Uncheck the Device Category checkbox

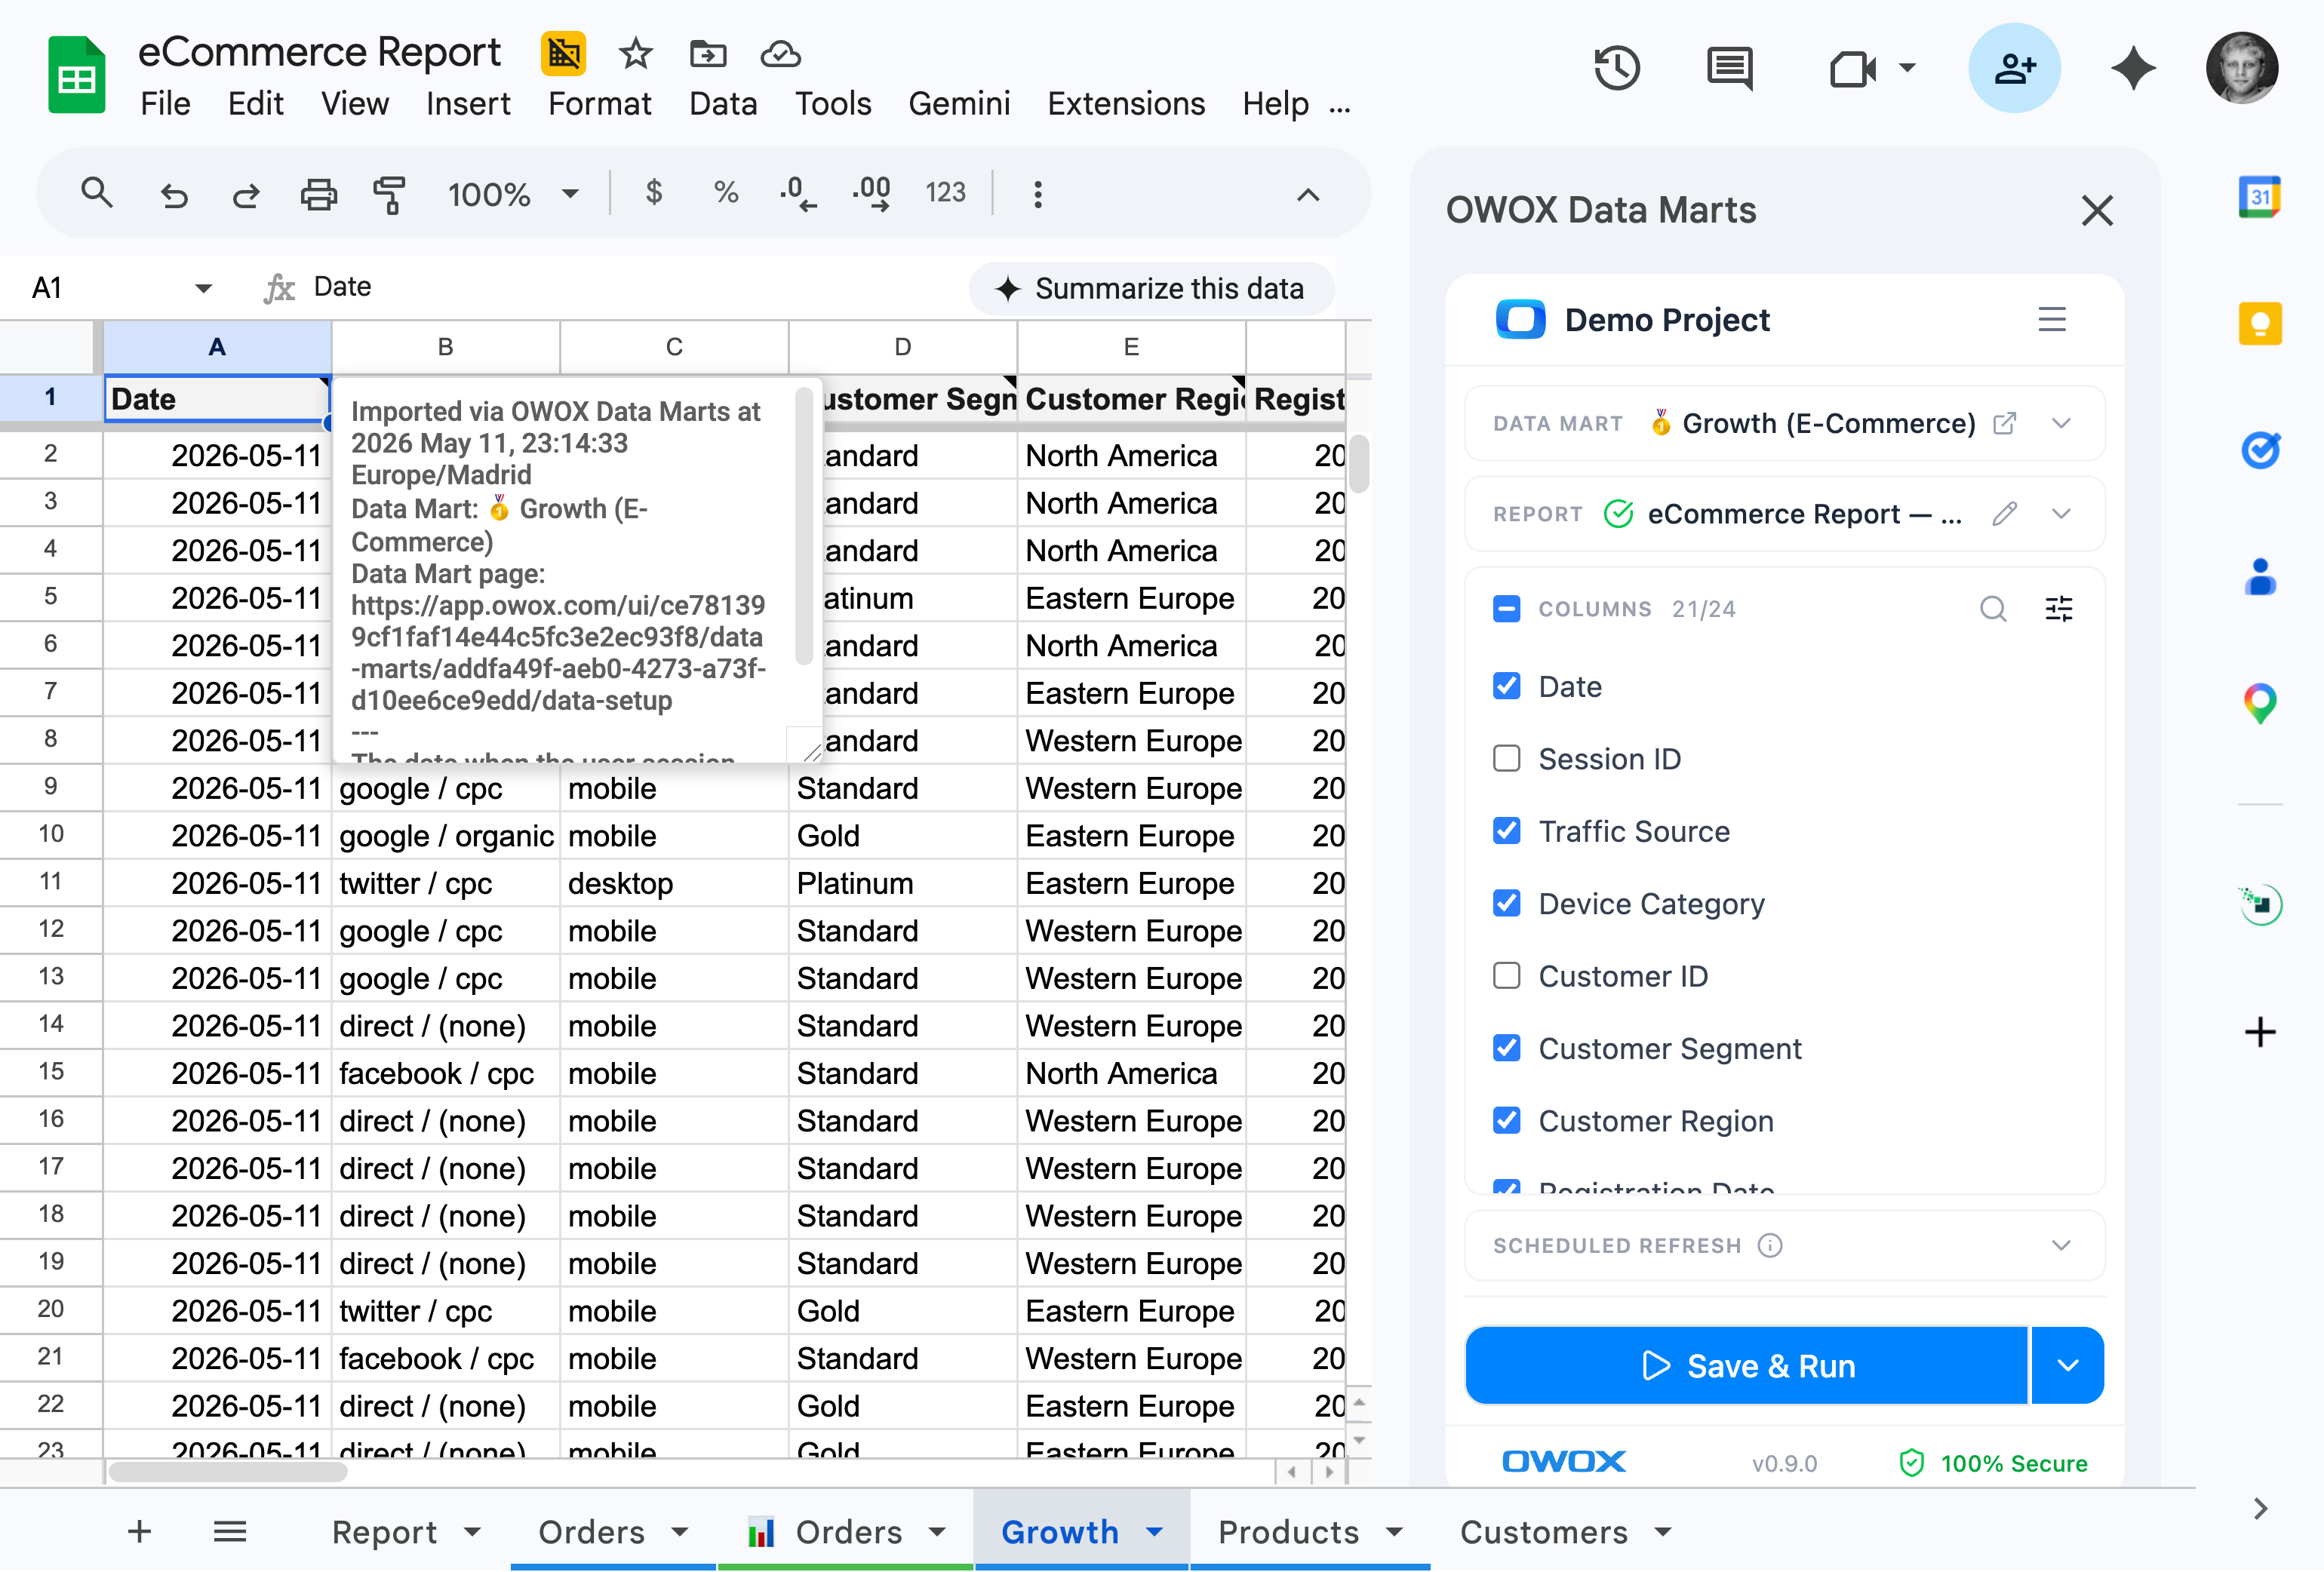1506,903
